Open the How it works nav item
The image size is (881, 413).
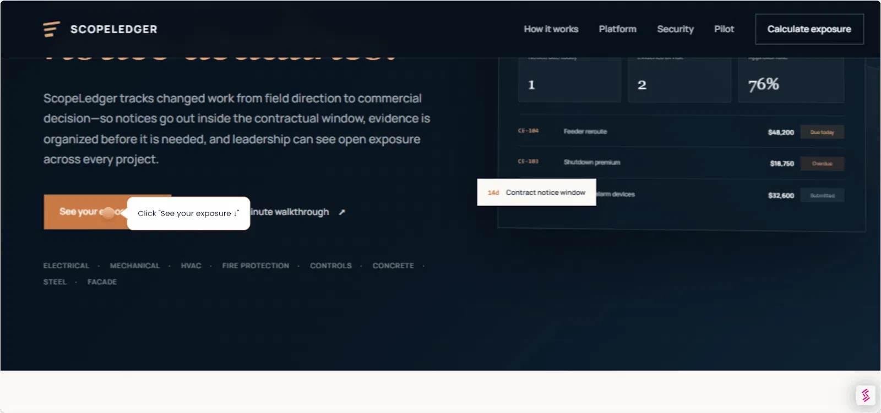[x=551, y=29]
